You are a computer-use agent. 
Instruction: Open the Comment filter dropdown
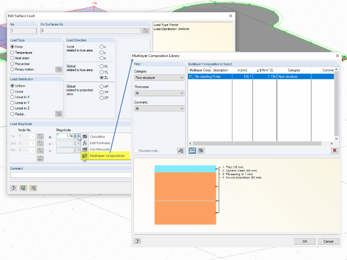[x=159, y=109]
